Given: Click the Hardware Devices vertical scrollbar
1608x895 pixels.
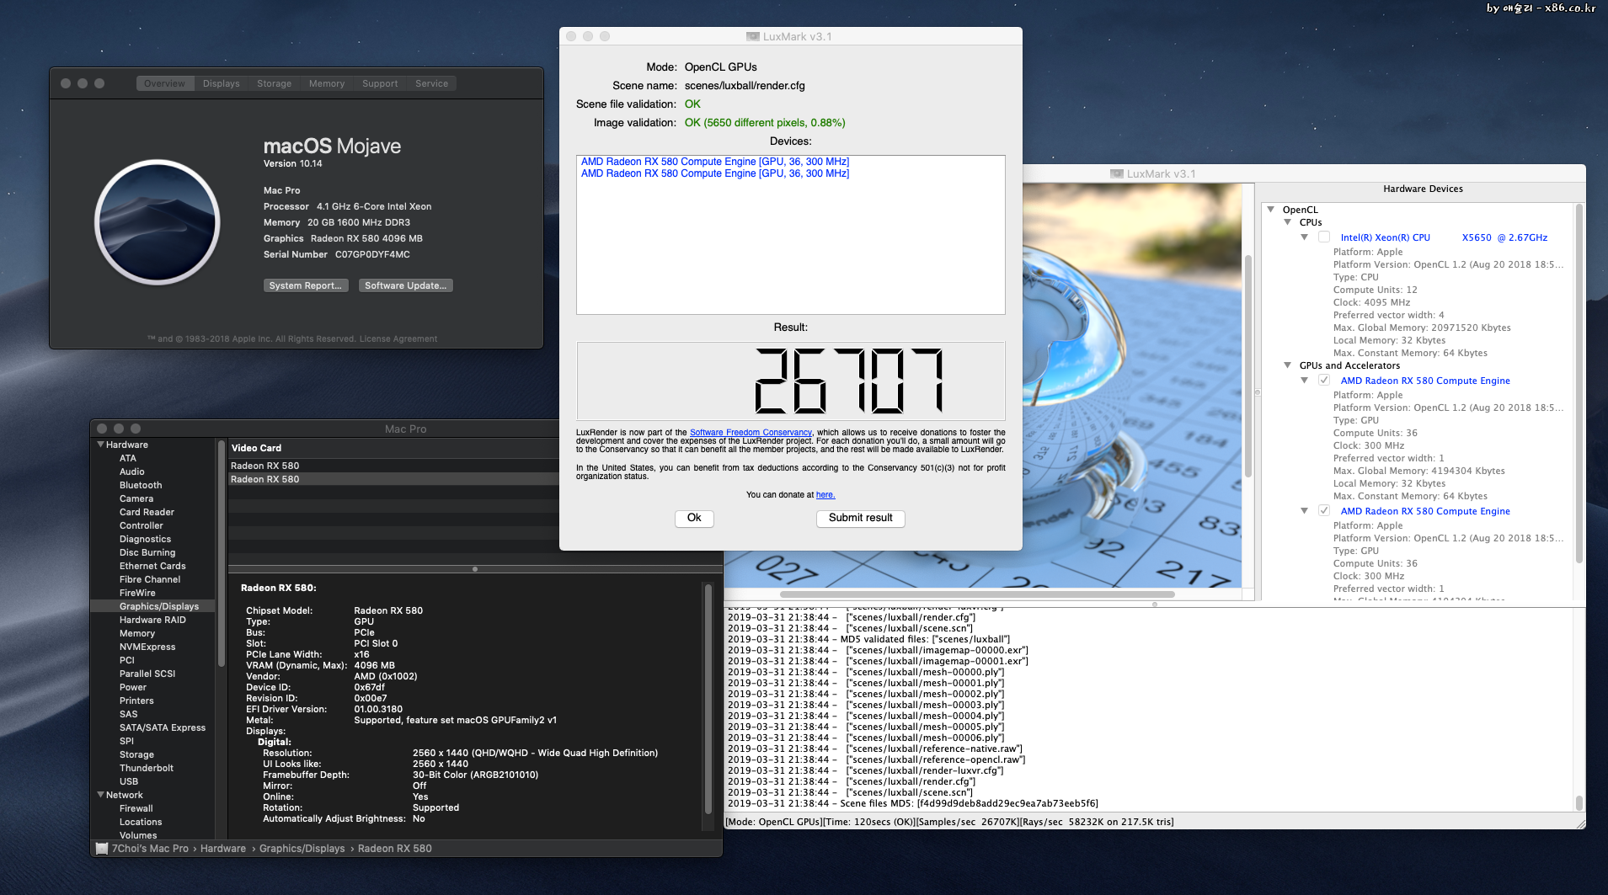Looking at the screenshot, I should (x=1579, y=384).
